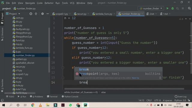Image resolution: width=192 pixels, height=108 pixels.
Task: Click the 14:13 caret position indicator
Action: click(141, 100)
